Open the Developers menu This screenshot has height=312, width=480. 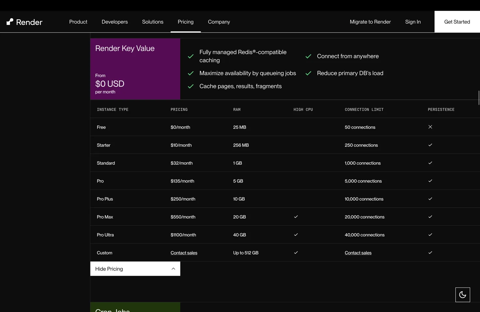115,22
